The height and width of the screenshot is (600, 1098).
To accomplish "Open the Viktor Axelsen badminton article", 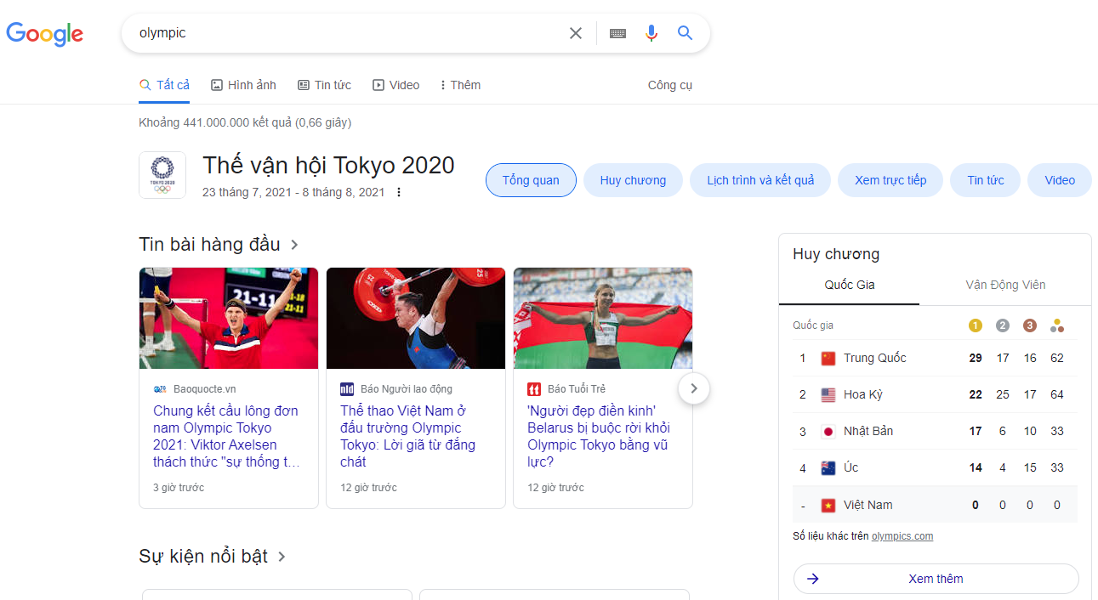I will coord(225,436).
